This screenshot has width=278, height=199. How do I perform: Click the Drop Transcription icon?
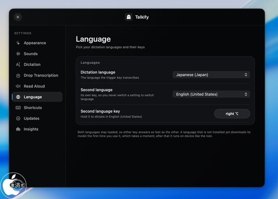click(18, 76)
